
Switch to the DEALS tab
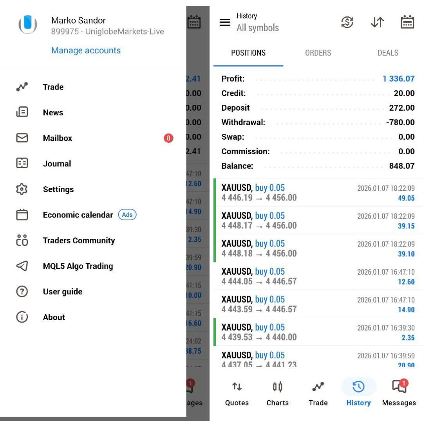388,53
